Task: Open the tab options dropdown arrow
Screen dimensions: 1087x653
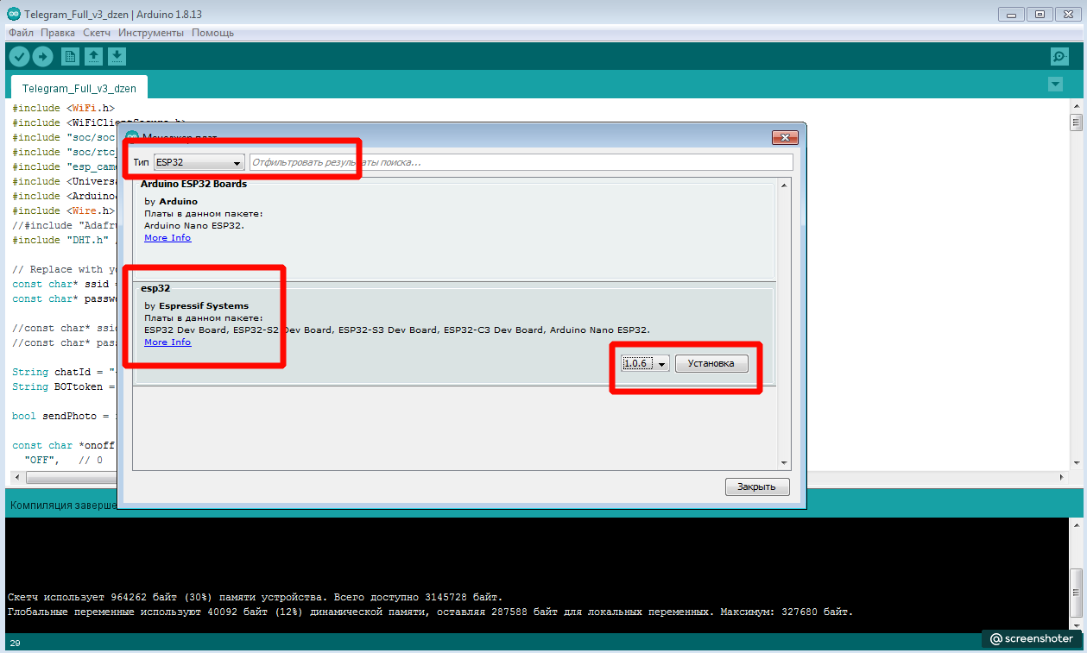Action: click(x=1054, y=84)
